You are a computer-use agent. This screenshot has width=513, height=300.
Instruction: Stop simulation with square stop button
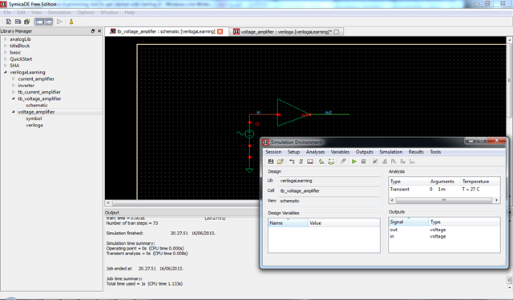click(363, 162)
